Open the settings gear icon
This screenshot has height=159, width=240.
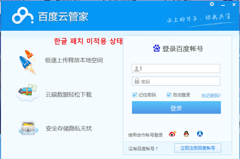pos(212,4)
